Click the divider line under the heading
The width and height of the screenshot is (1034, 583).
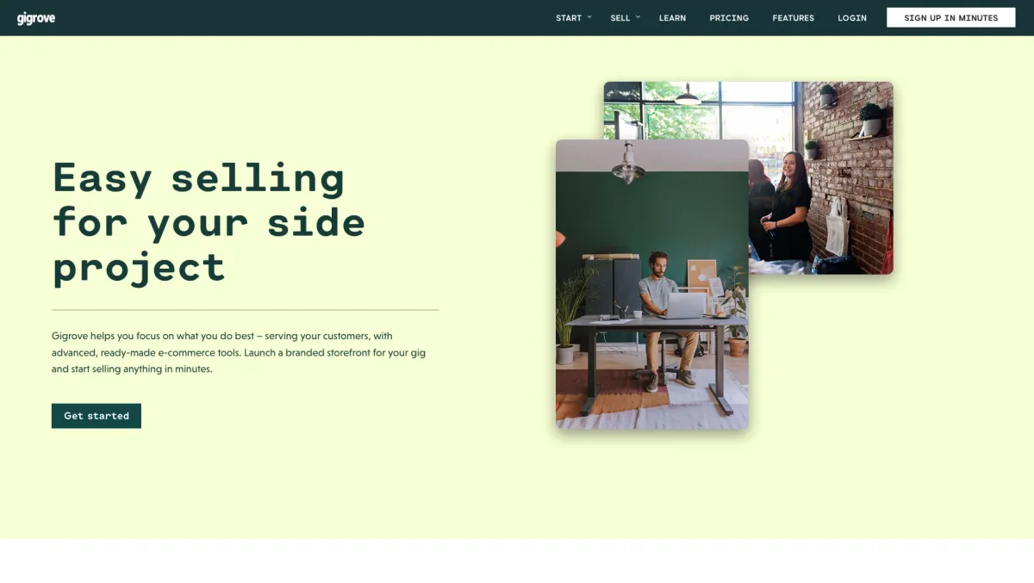tap(246, 309)
